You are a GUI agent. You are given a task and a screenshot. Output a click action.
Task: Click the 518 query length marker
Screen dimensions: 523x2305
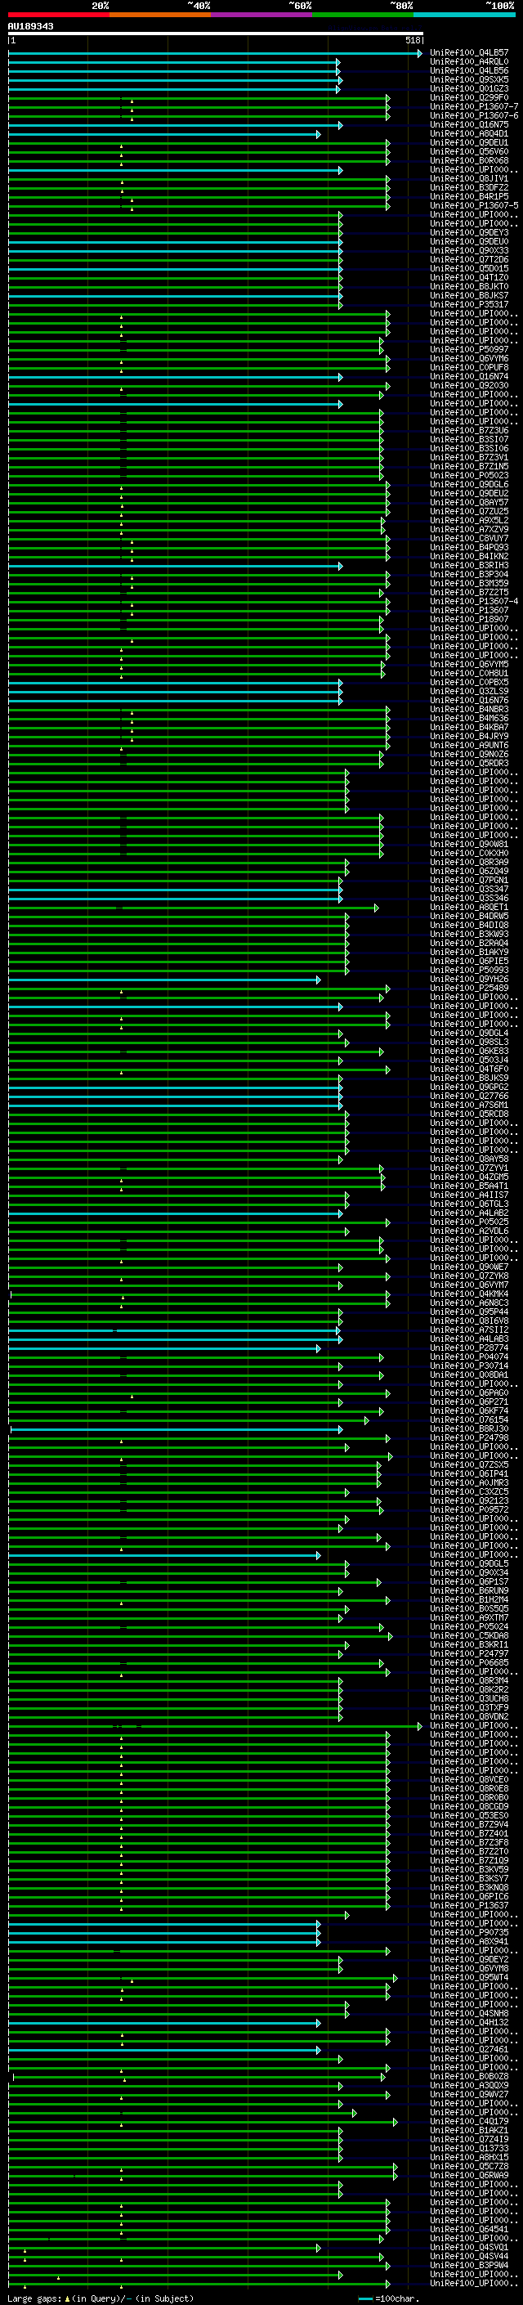point(413,40)
